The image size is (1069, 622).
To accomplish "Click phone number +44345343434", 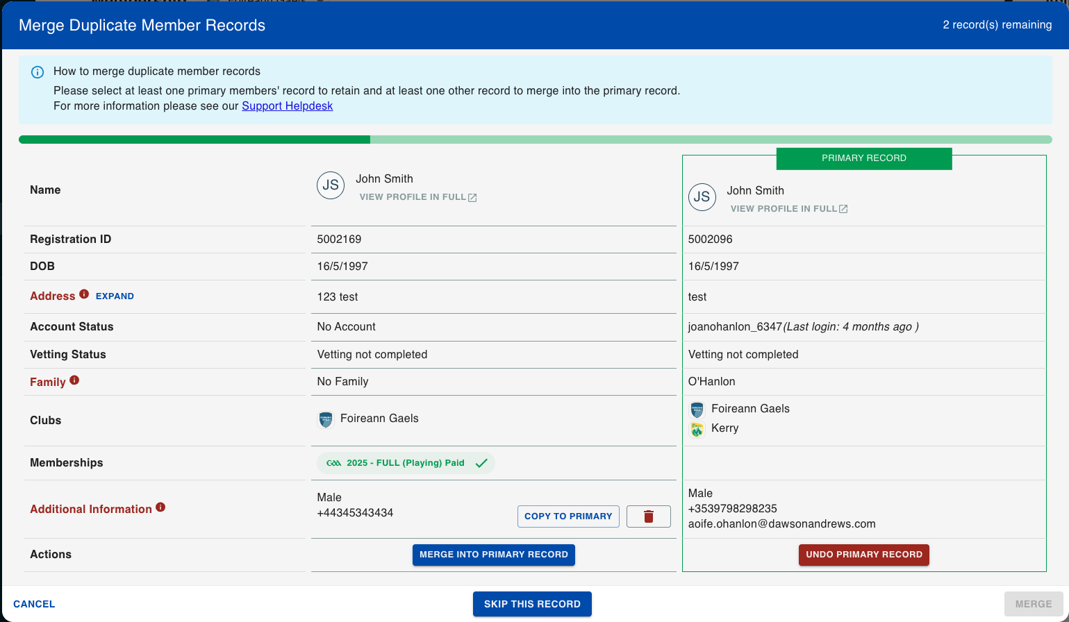I will tap(355, 513).
